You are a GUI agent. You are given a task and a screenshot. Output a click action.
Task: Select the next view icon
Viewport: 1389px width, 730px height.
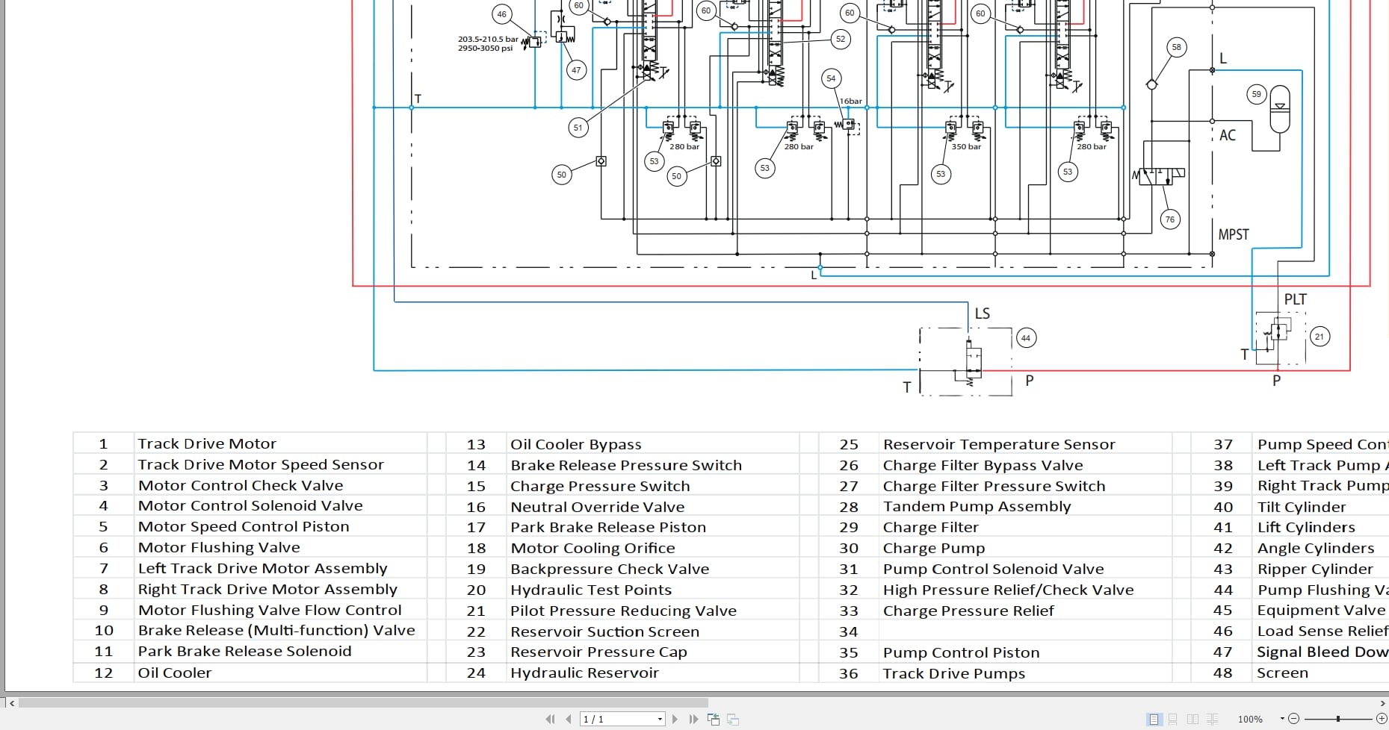(x=732, y=720)
